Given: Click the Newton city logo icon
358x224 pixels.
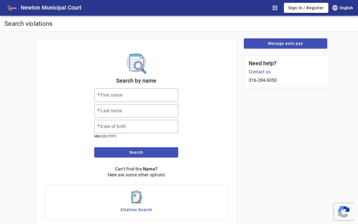Looking at the screenshot, I should 12,8.
